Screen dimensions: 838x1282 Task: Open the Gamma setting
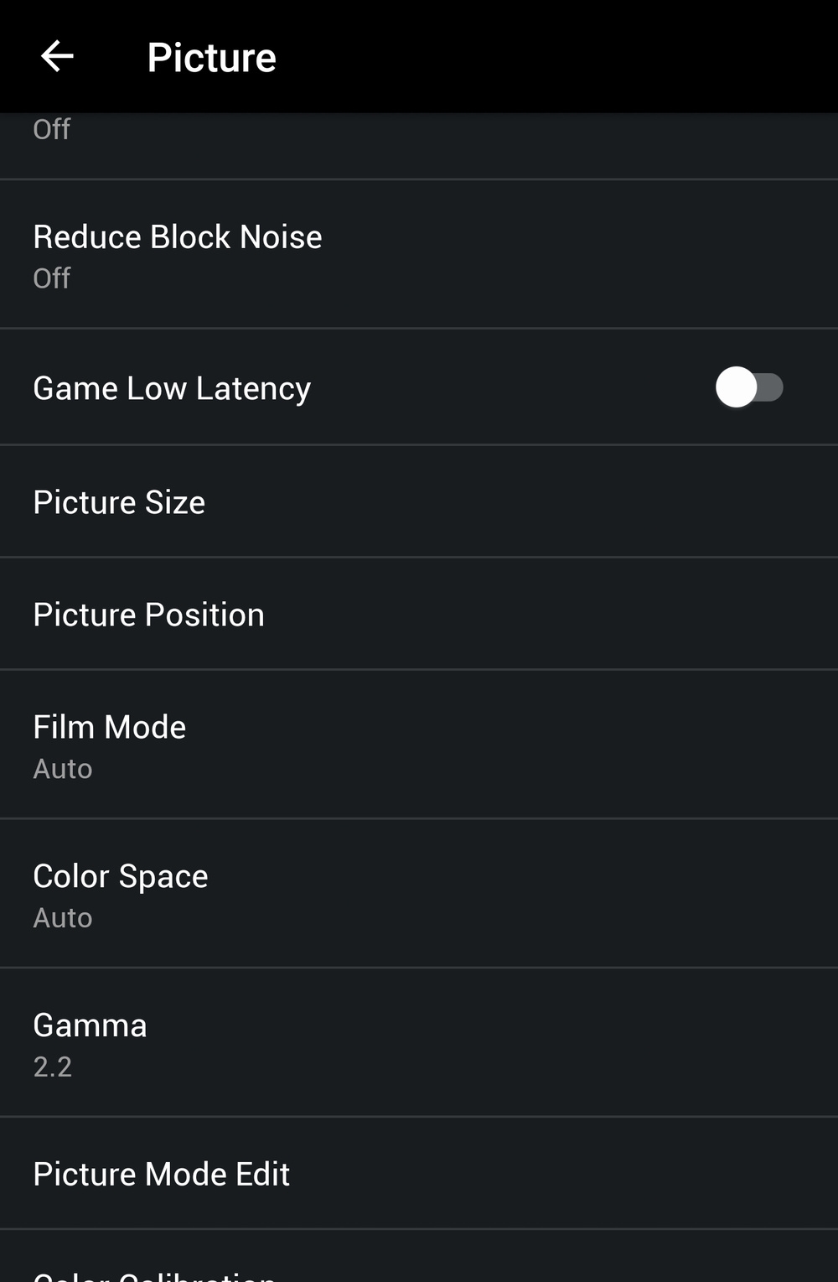419,1043
